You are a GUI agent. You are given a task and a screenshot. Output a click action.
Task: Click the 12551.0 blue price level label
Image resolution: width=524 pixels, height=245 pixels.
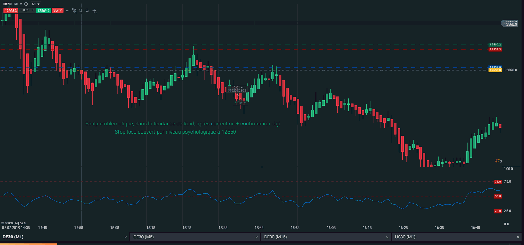tap(495, 67)
